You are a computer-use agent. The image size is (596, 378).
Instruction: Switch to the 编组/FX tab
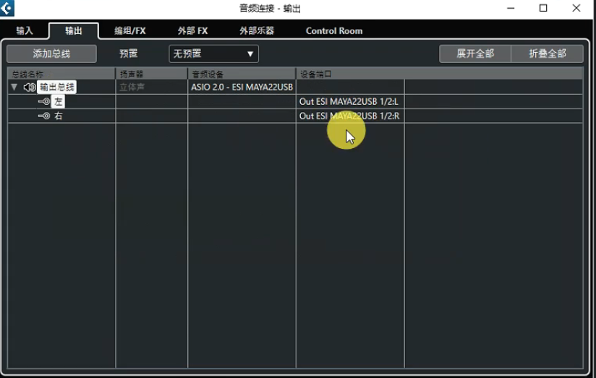pos(130,31)
